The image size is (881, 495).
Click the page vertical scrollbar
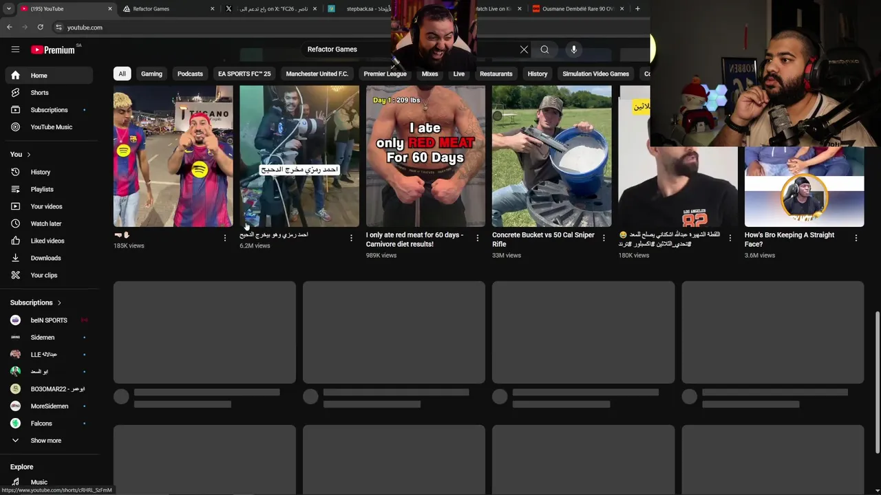click(x=877, y=382)
